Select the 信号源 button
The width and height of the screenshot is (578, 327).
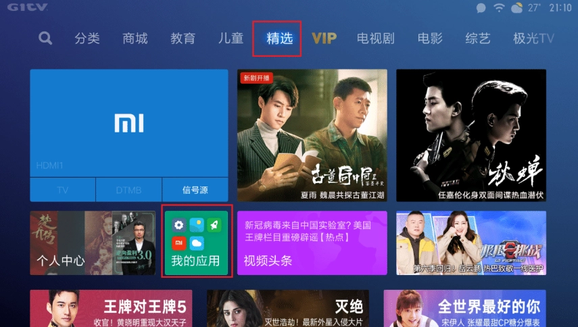pos(195,190)
